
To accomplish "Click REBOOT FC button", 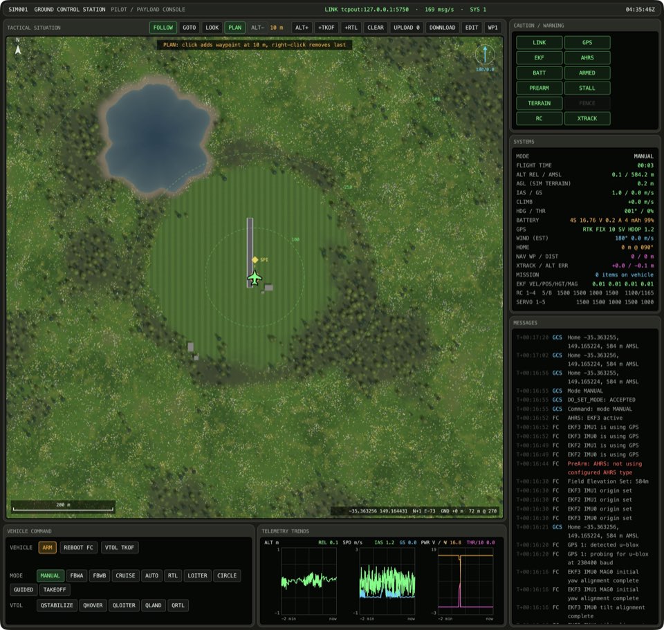I will pos(78,548).
